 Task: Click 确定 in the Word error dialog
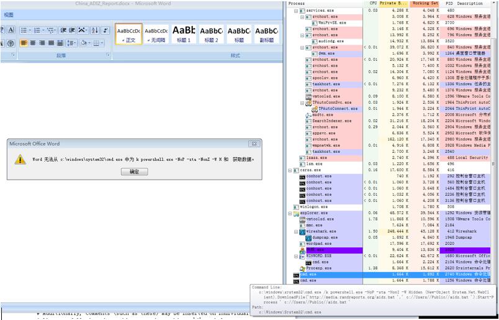click(134, 171)
